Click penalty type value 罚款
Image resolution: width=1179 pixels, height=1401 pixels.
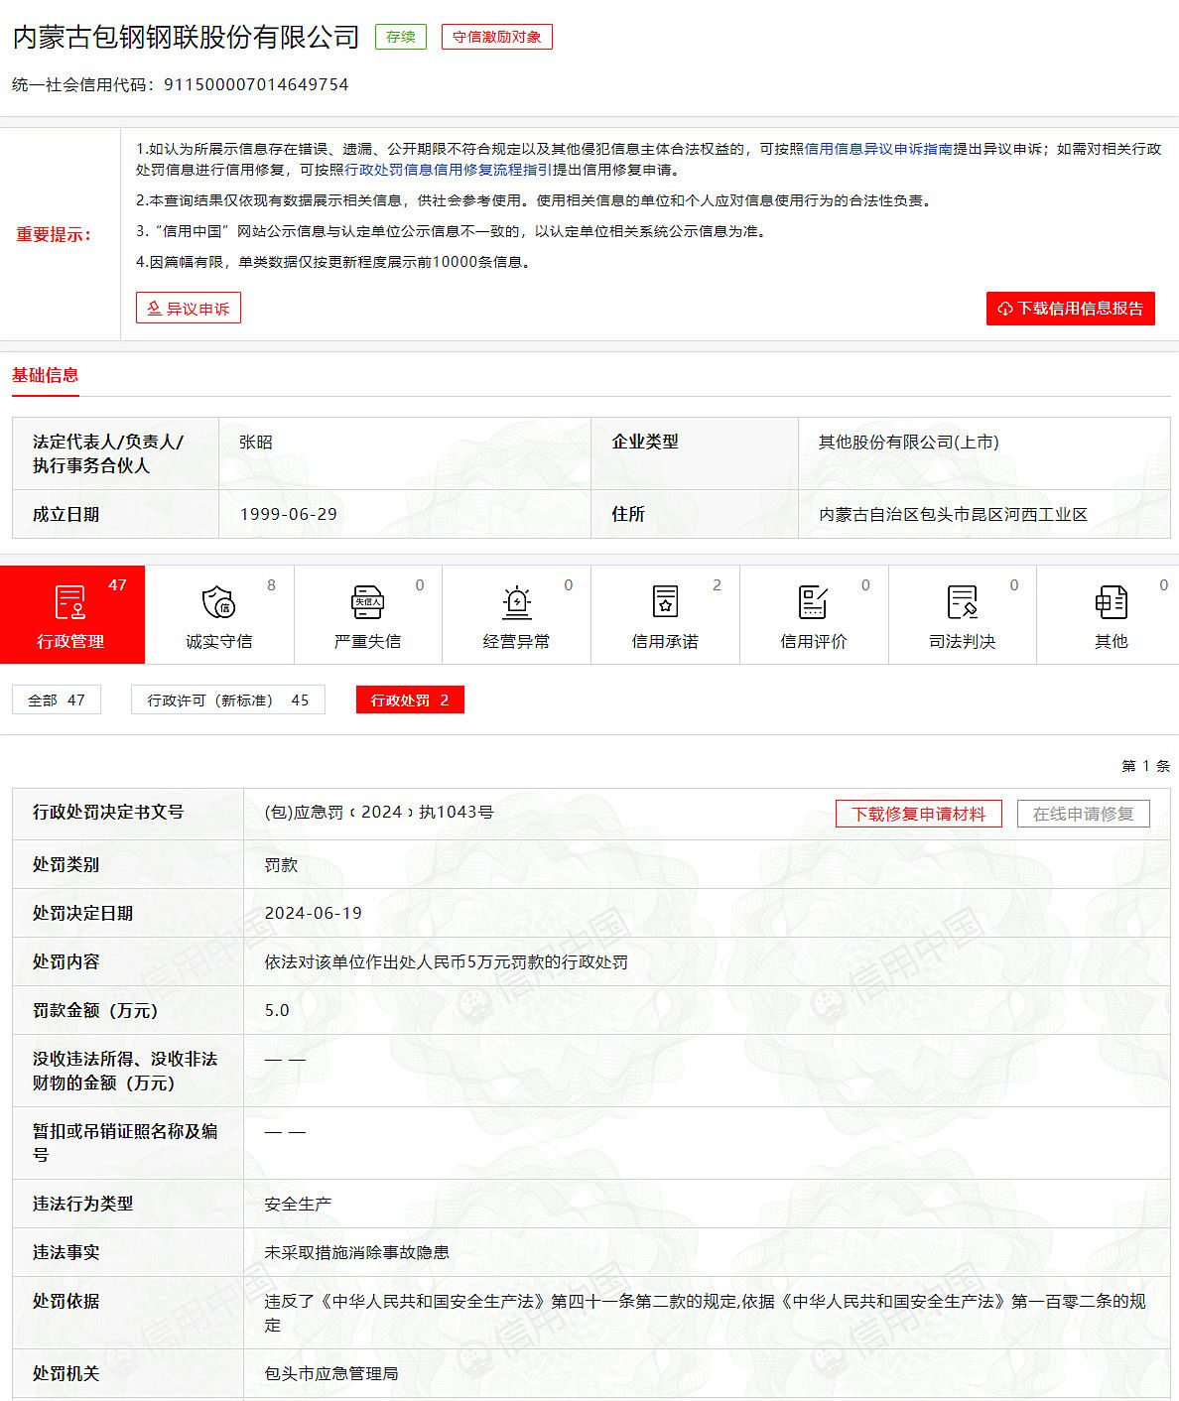point(281,864)
